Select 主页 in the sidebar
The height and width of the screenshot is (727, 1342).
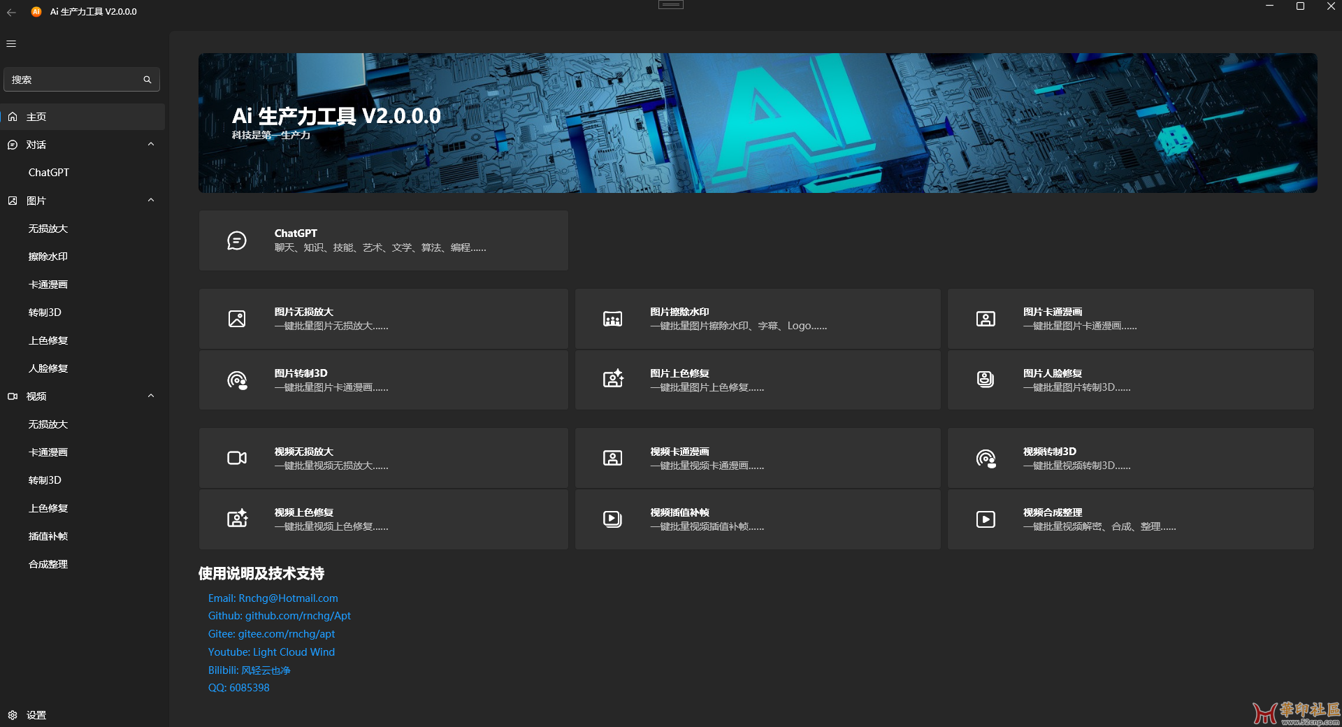coord(36,117)
